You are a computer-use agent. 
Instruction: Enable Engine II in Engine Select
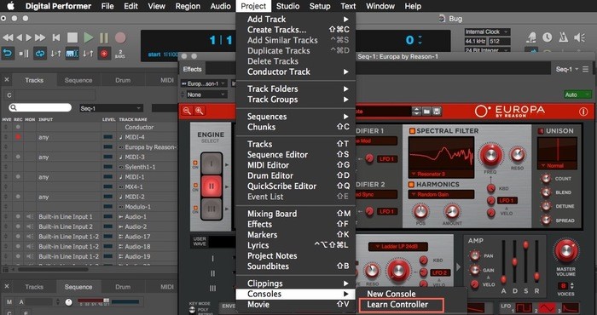coord(212,186)
